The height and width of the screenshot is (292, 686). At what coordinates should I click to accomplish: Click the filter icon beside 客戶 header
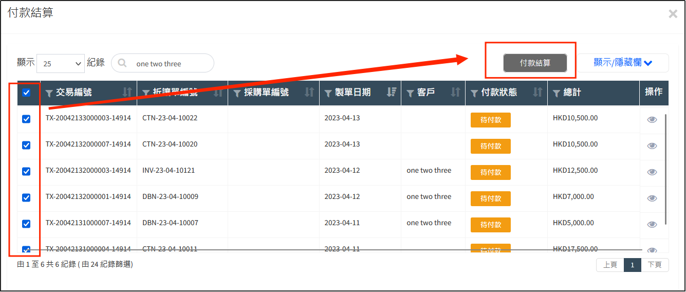click(x=411, y=93)
